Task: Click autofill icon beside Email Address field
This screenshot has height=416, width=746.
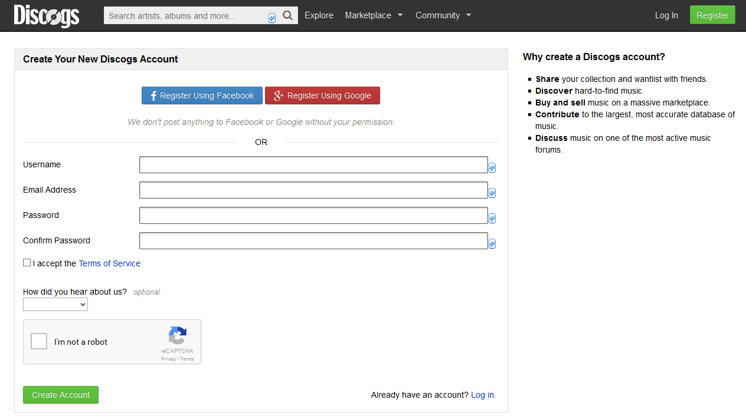Action: [492, 193]
